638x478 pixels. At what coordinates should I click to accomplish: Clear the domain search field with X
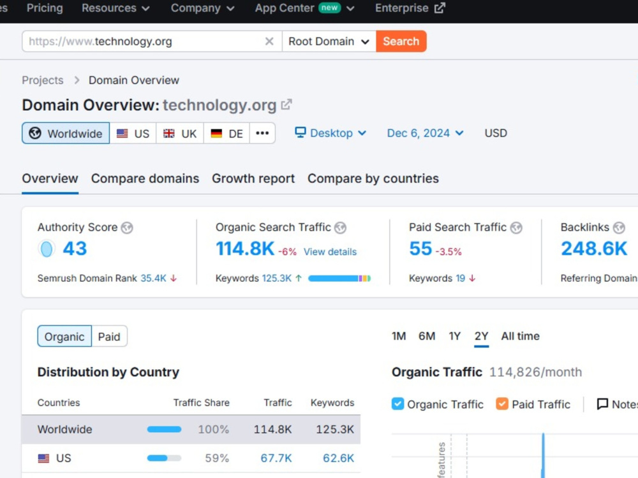pos(269,41)
